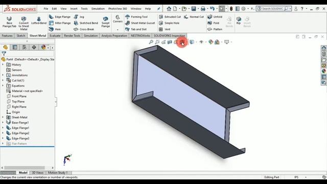Screen dimensions: 327x184
Task: Click the Extruded Cut tool
Action: (x=170, y=17)
